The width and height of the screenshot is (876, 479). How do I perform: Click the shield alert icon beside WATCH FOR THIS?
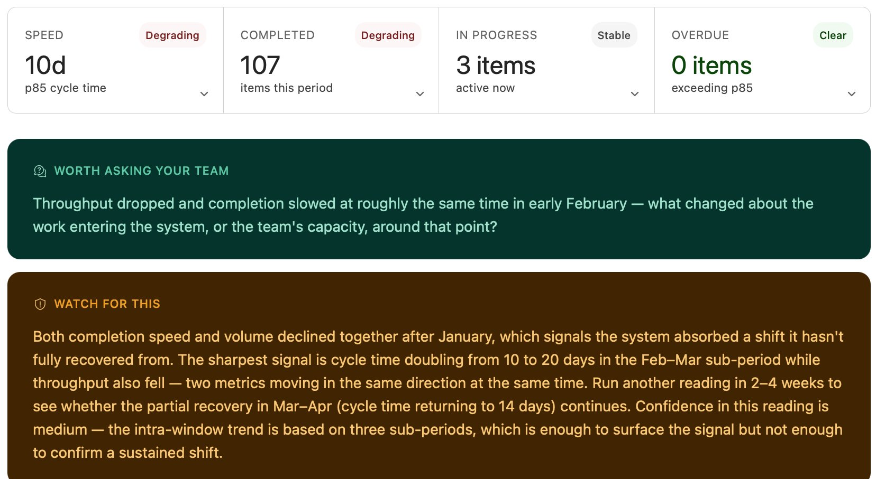click(40, 304)
